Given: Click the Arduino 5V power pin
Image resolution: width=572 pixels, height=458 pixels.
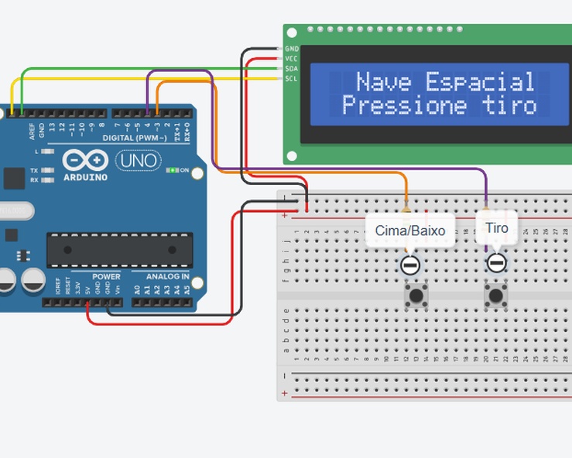Looking at the screenshot, I should [87, 302].
